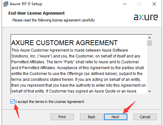Click the 'I accept the terms' label text
This screenshot has height=125, width=163.
click(50, 102)
